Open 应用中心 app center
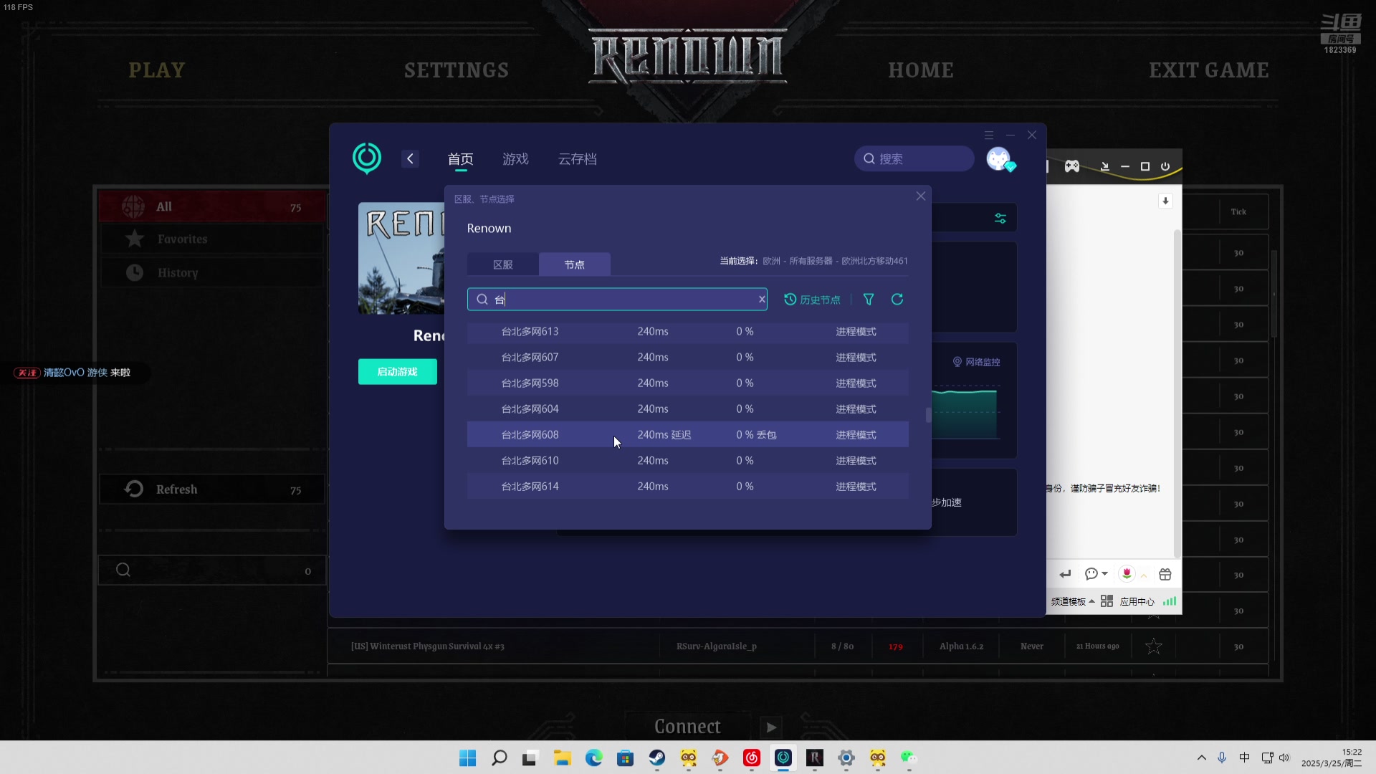 pyautogui.click(x=1128, y=601)
